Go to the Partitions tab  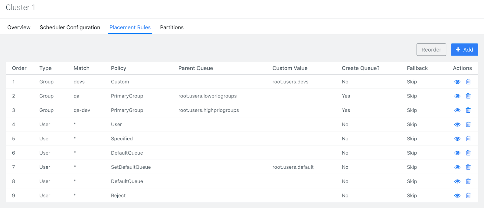click(172, 27)
